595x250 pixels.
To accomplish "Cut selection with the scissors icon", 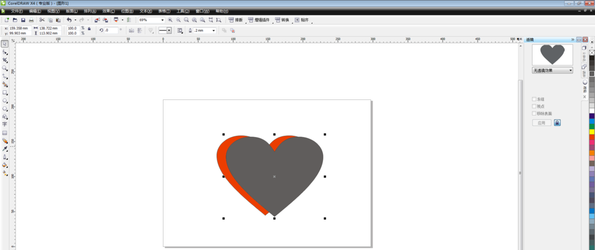I will (42, 20).
